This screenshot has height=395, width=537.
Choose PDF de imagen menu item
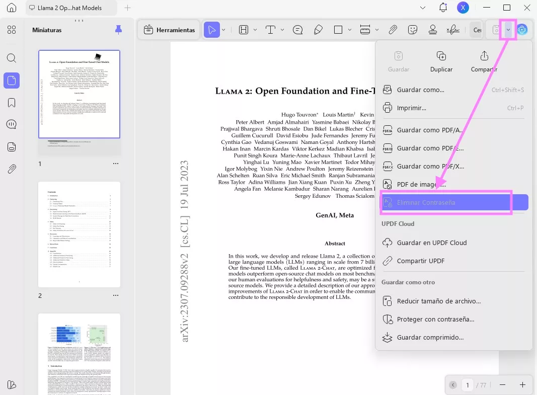[453, 185]
